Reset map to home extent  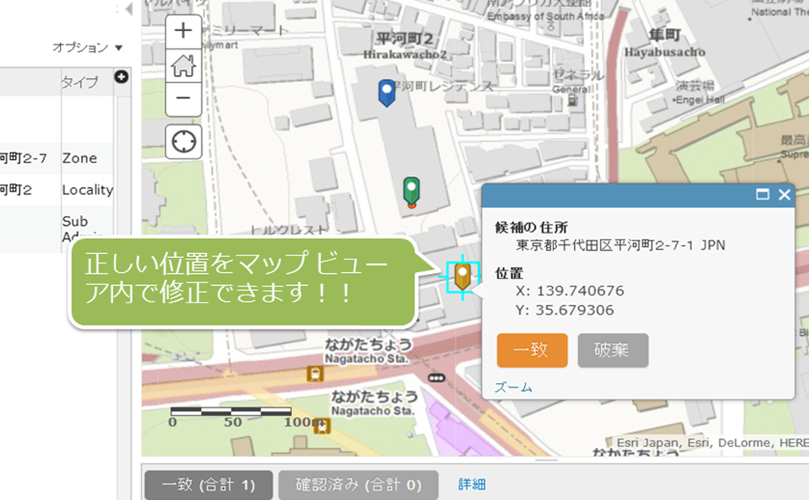(x=183, y=65)
